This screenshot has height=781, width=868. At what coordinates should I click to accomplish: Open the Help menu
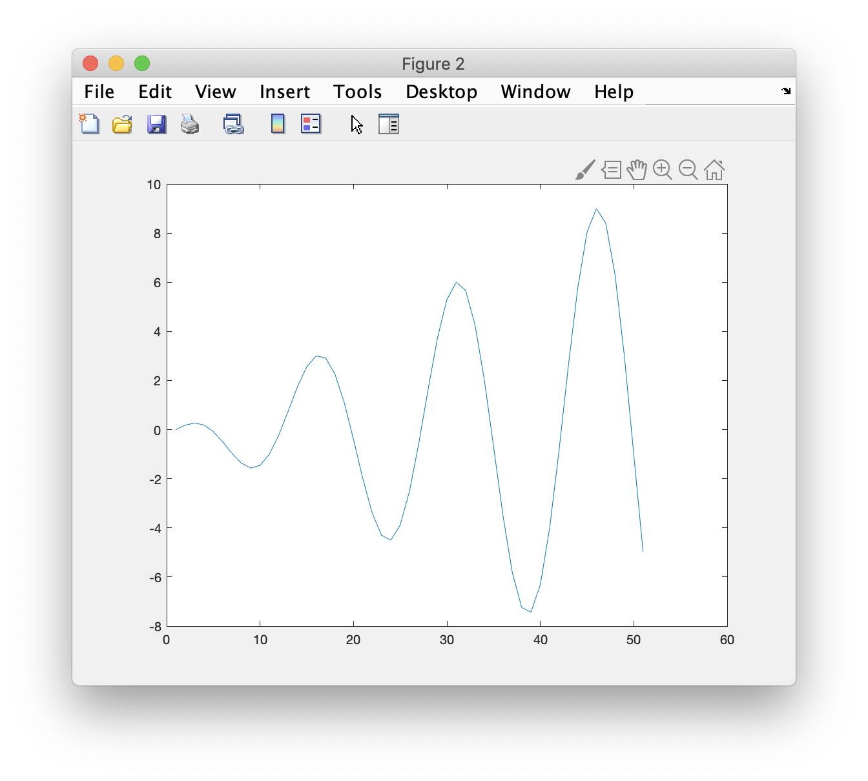(x=614, y=92)
